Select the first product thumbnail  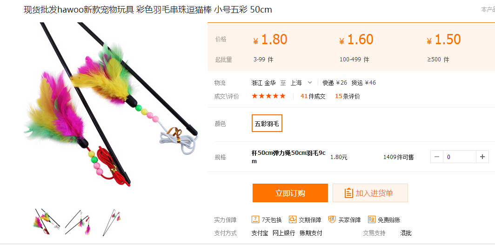coord(47,222)
